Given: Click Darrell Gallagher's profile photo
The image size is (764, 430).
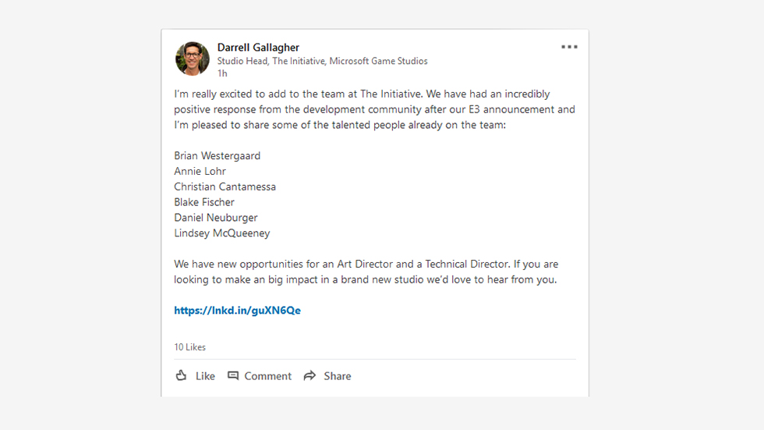Looking at the screenshot, I should [x=193, y=59].
